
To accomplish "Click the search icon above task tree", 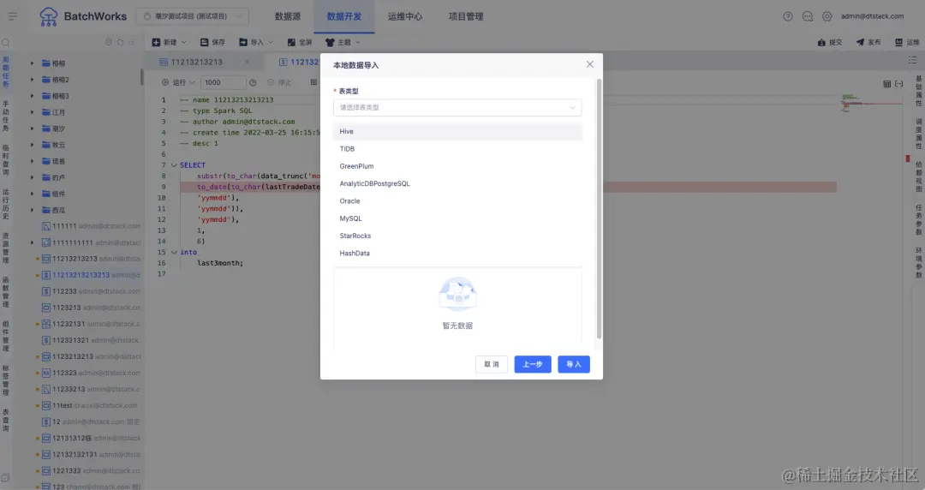I will [x=6, y=43].
